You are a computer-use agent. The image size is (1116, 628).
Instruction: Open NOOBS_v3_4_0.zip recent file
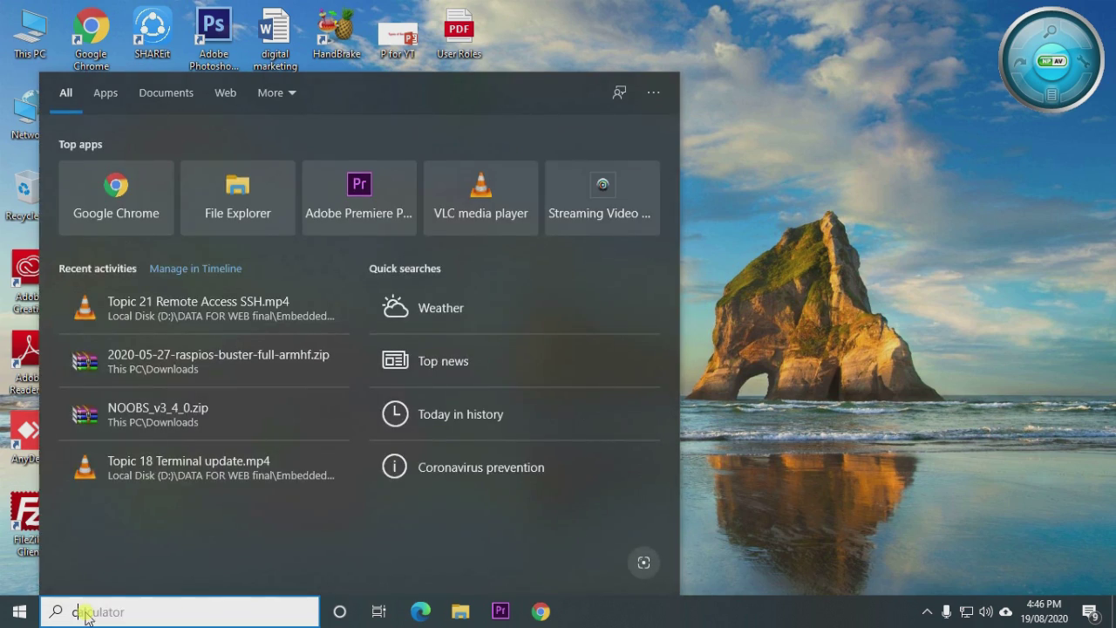(204, 414)
